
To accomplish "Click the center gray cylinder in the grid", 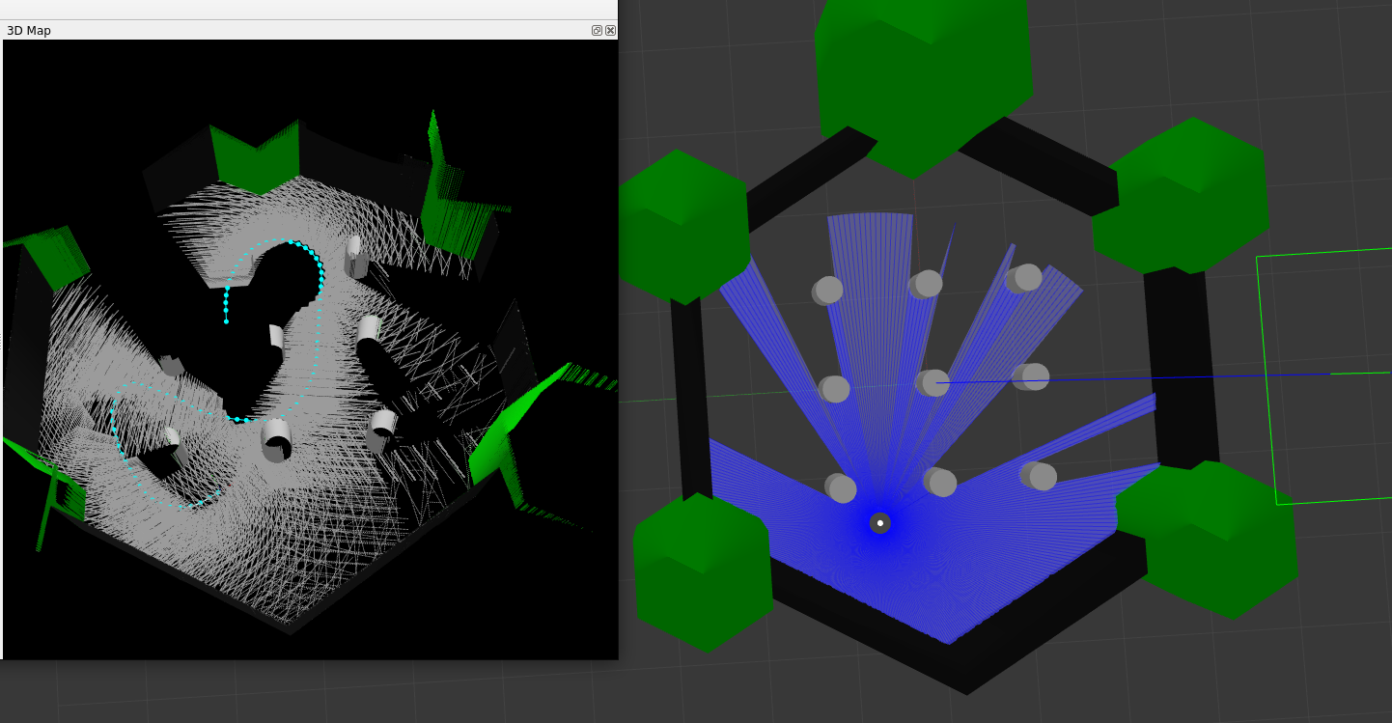I will click(x=933, y=383).
